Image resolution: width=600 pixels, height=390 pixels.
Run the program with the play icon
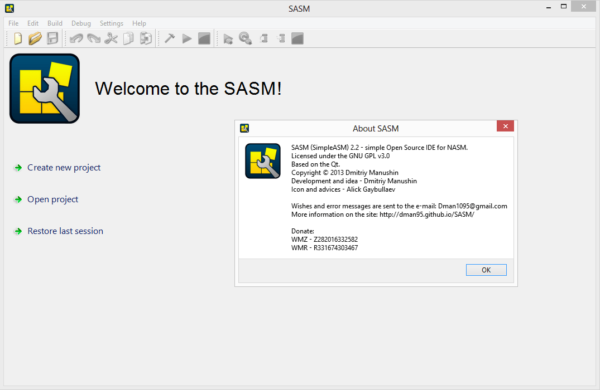coord(187,38)
